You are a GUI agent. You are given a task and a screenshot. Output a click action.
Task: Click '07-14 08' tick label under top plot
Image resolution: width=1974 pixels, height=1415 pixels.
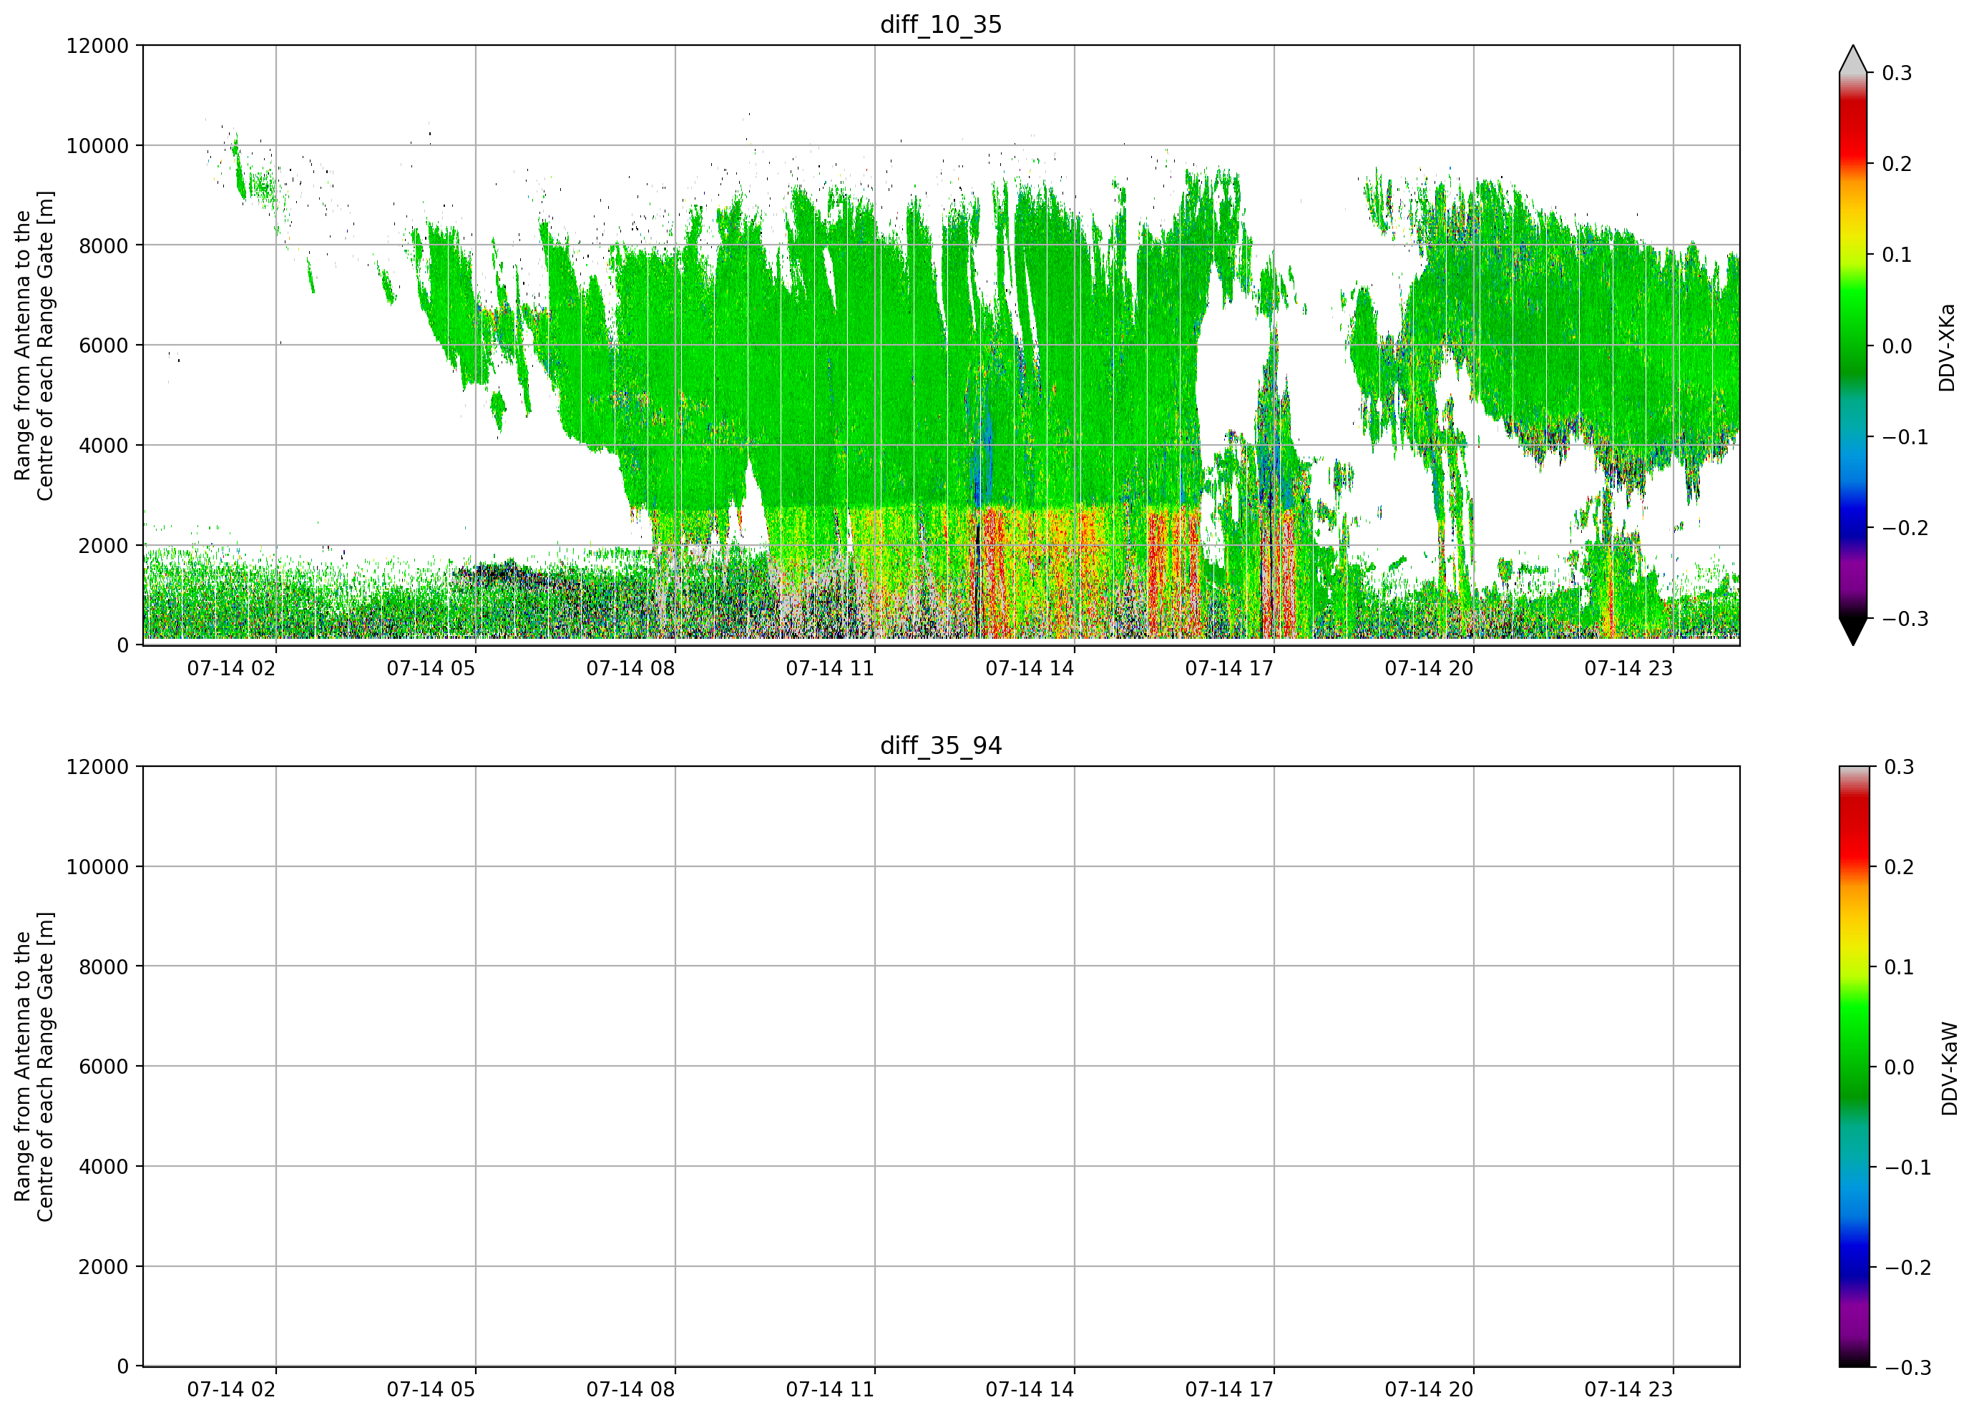coord(631,668)
